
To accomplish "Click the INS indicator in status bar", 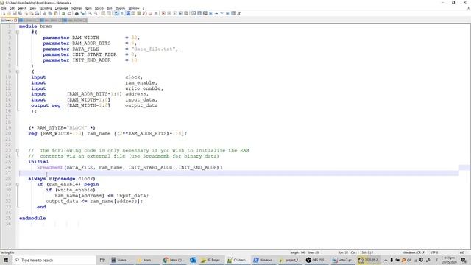I will [462, 252].
